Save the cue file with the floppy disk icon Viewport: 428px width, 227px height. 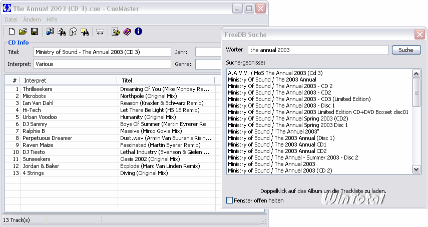click(x=35, y=31)
